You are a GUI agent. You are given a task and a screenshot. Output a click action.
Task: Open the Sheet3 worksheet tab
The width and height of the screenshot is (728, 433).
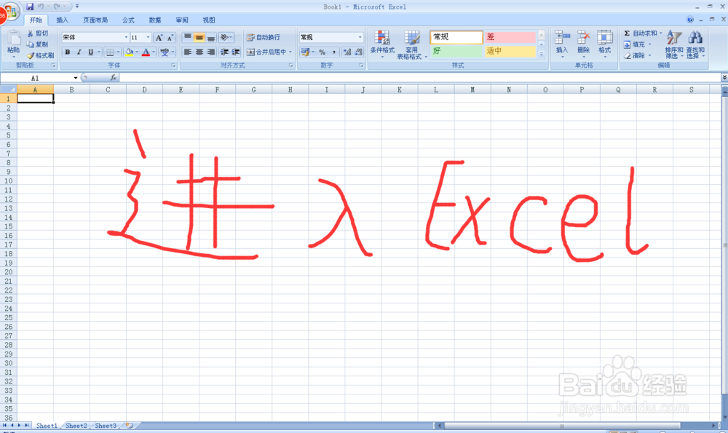pos(106,426)
